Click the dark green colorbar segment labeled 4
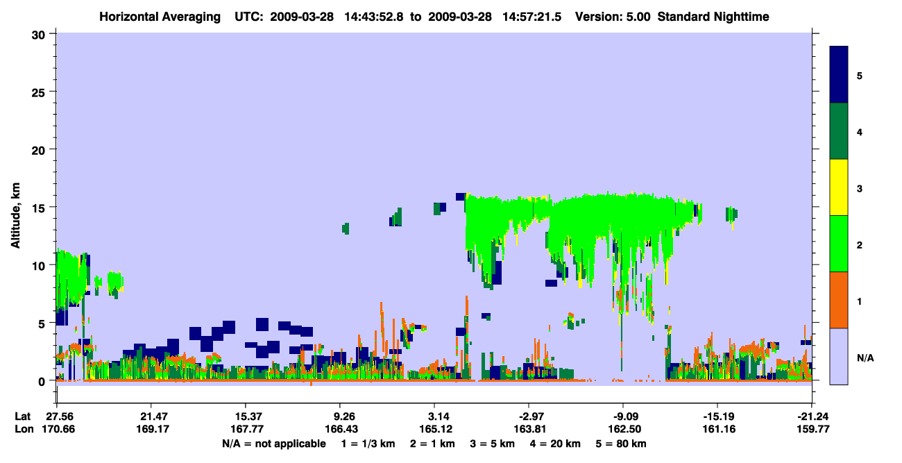The width and height of the screenshot is (902, 463). pos(839,131)
